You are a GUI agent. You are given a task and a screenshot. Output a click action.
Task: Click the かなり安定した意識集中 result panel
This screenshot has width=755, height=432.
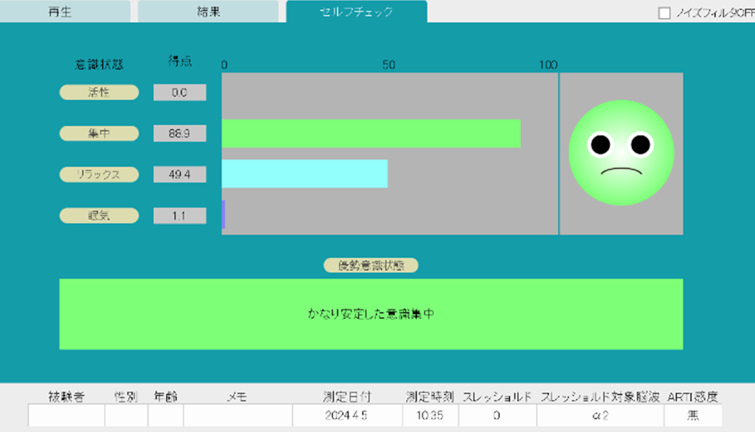pos(371,314)
